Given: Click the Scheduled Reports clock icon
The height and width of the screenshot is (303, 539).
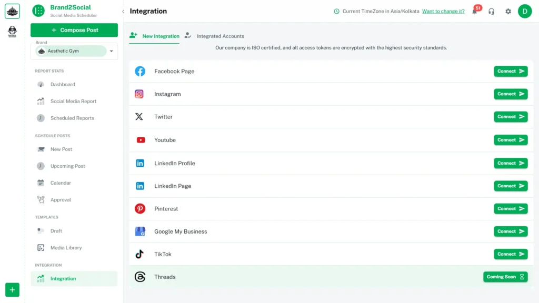Looking at the screenshot, I should point(41,118).
